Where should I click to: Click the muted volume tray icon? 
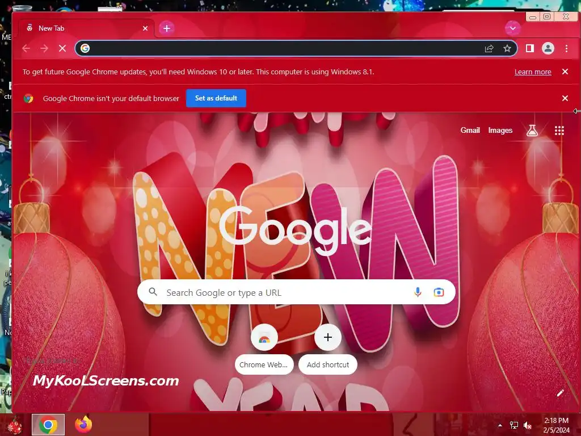(528, 425)
